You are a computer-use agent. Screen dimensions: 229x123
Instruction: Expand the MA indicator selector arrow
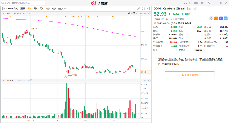point(3,14)
